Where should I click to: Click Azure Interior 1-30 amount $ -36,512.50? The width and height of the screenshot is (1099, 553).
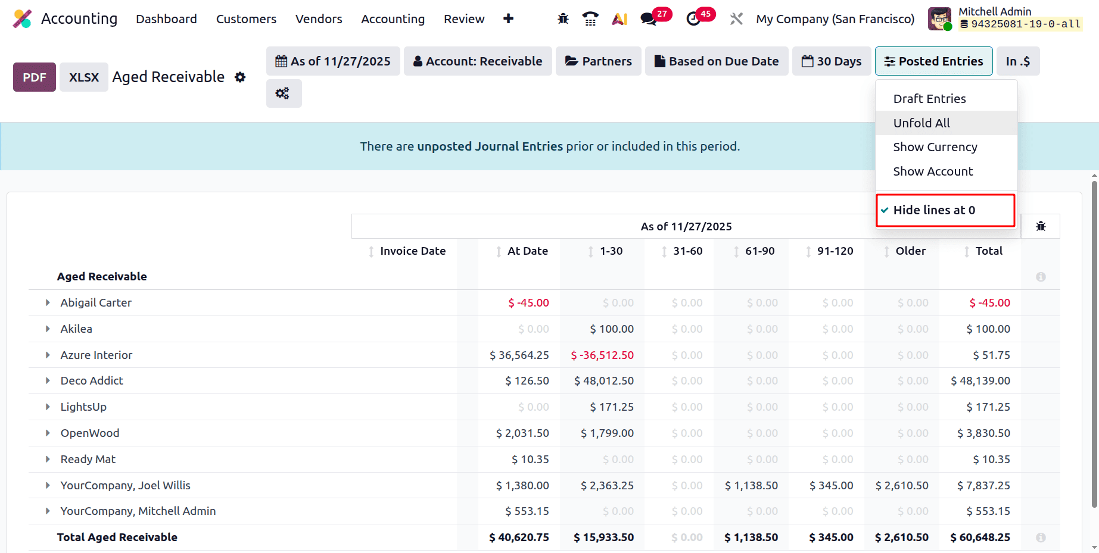click(x=602, y=355)
